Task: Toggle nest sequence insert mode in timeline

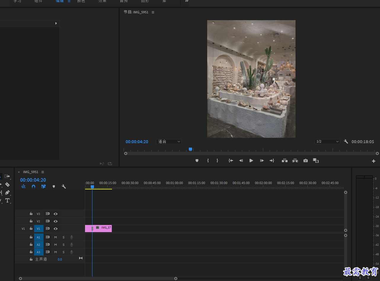Action: point(23,186)
